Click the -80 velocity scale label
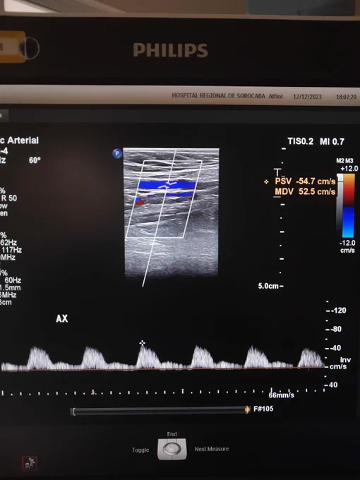Viewport: 360px width, 480px height. (337, 329)
